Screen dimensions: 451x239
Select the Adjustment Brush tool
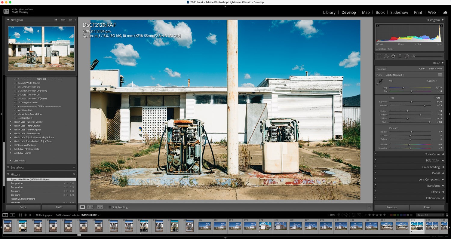(x=413, y=56)
